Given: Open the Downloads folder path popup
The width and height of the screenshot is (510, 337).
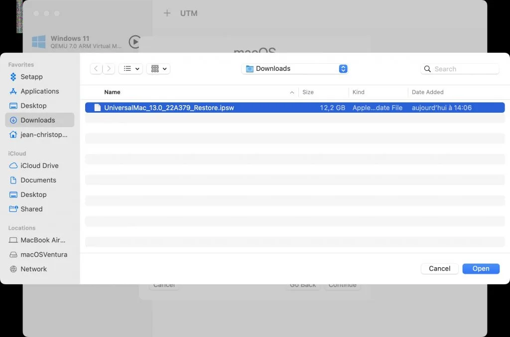Looking at the screenshot, I should tap(295, 69).
